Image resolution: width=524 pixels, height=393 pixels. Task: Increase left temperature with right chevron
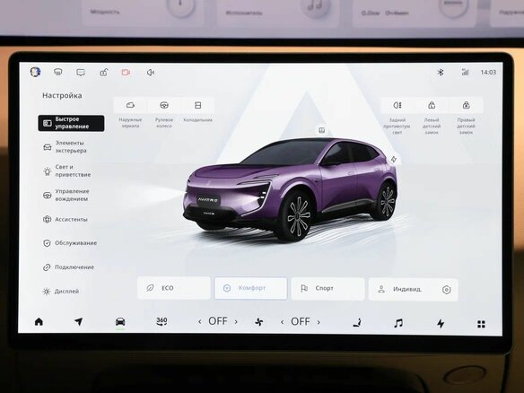click(236, 322)
